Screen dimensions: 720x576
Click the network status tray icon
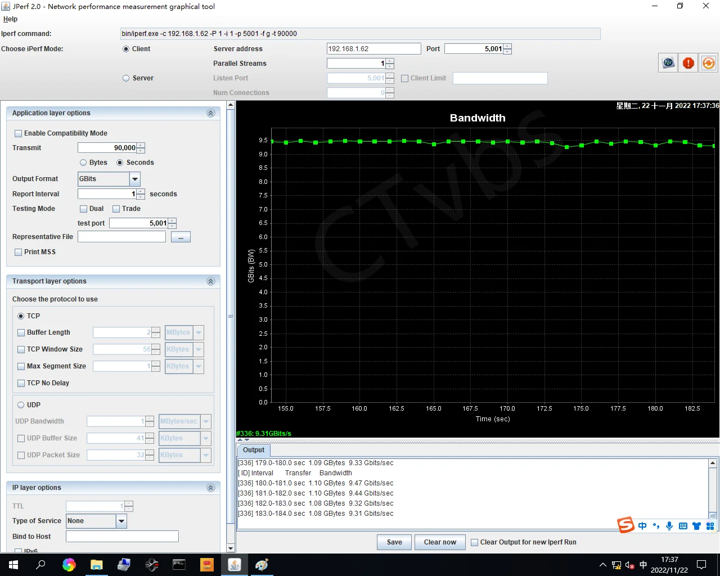(616, 565)
